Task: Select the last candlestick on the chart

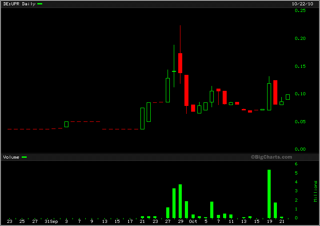Action: tap(288, 97)
